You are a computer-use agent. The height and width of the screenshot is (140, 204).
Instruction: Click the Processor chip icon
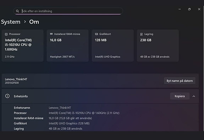click(x=6, y=34)
